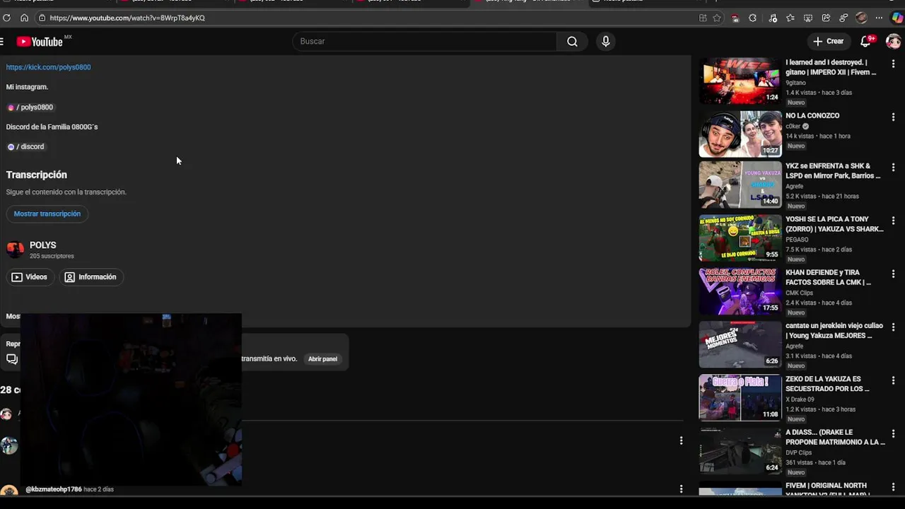This screenshot has width=905, height=509.
Task: Open options for 'I learned and I destroyed' video
Action: pos(893,64)
